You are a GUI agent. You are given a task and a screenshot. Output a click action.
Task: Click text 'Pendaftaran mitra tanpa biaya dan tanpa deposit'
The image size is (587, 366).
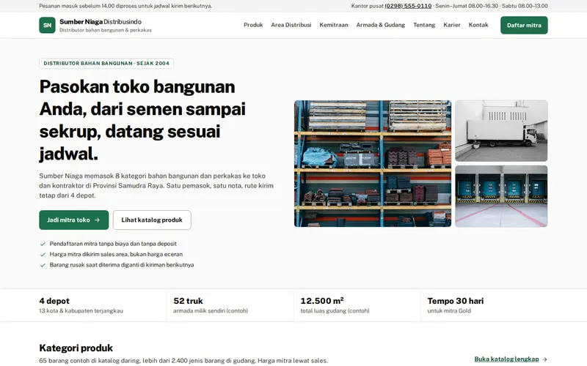click(113, 244)
